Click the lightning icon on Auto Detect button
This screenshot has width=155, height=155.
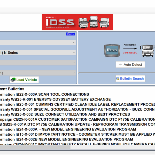pyautogui.click(x=120, y=65)
